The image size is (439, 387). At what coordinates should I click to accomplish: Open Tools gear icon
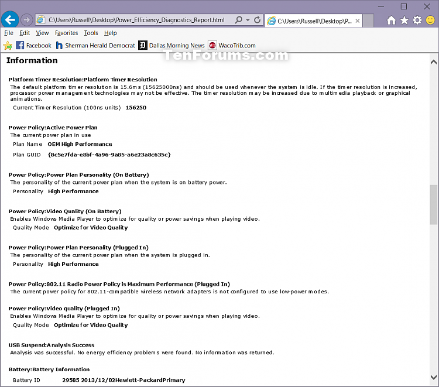417,20
